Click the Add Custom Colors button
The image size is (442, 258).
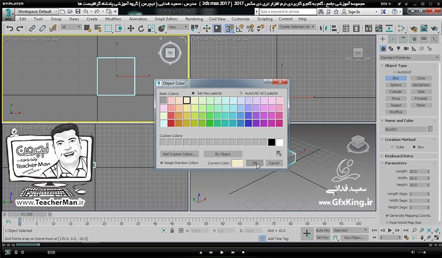point(179,154)
